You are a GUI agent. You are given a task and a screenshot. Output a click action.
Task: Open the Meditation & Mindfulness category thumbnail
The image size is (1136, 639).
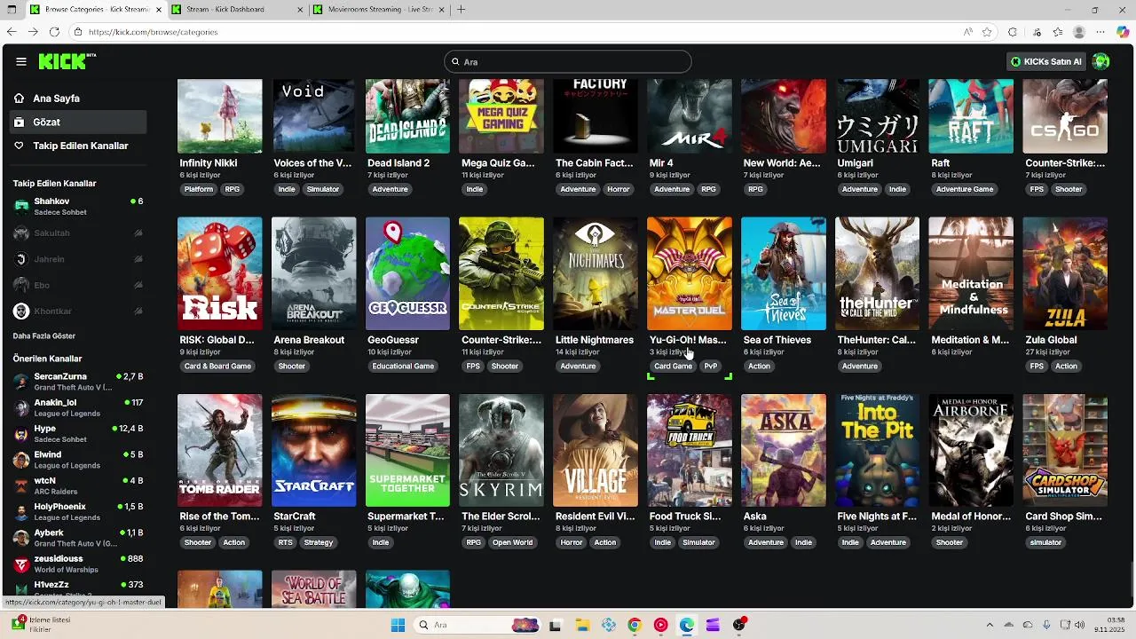[x=971, y=273]
